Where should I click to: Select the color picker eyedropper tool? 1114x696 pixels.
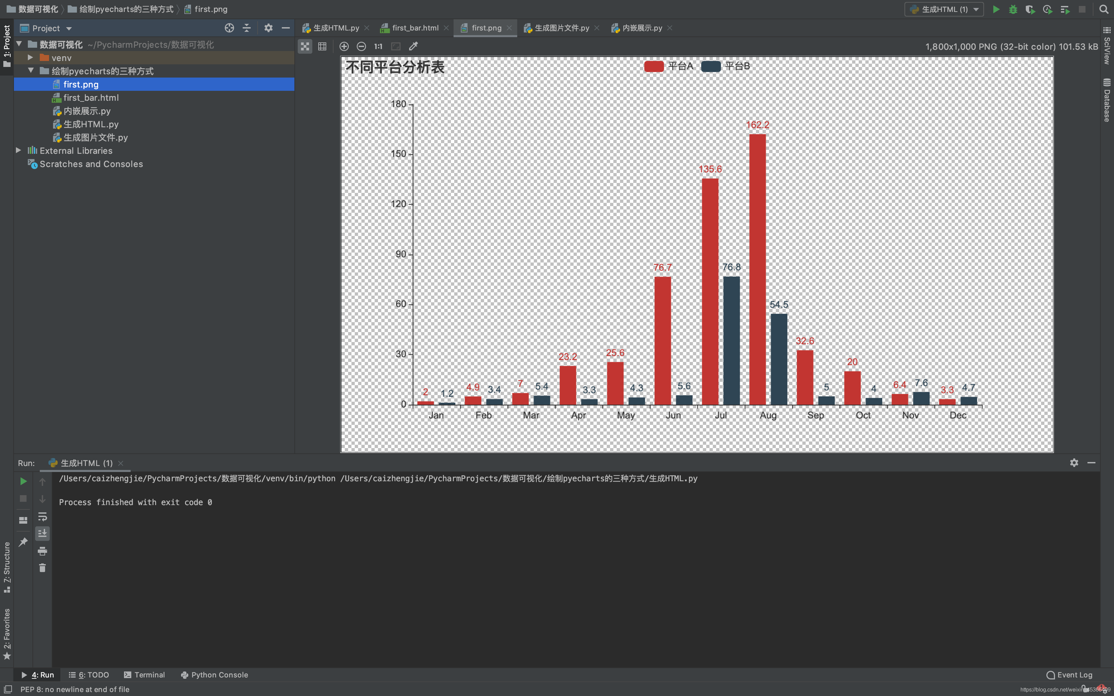coord(413,46)
